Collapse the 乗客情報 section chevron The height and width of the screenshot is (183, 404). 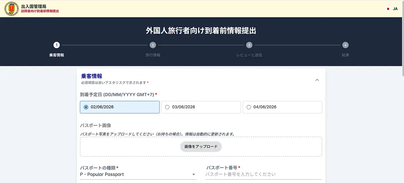(x=317, y=80)
